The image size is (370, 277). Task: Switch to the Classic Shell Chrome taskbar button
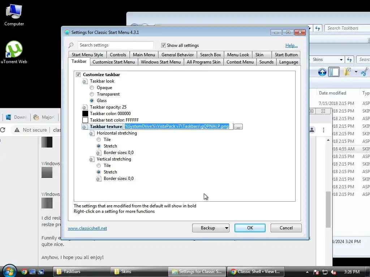click(255, 272)
